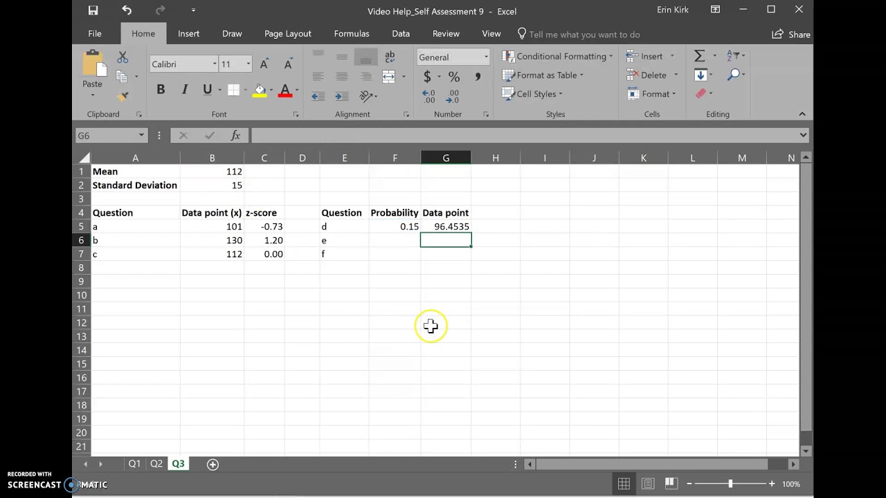Switch to the Insert ribbon tab
The image size is (886, 498).
coord(188,33)
